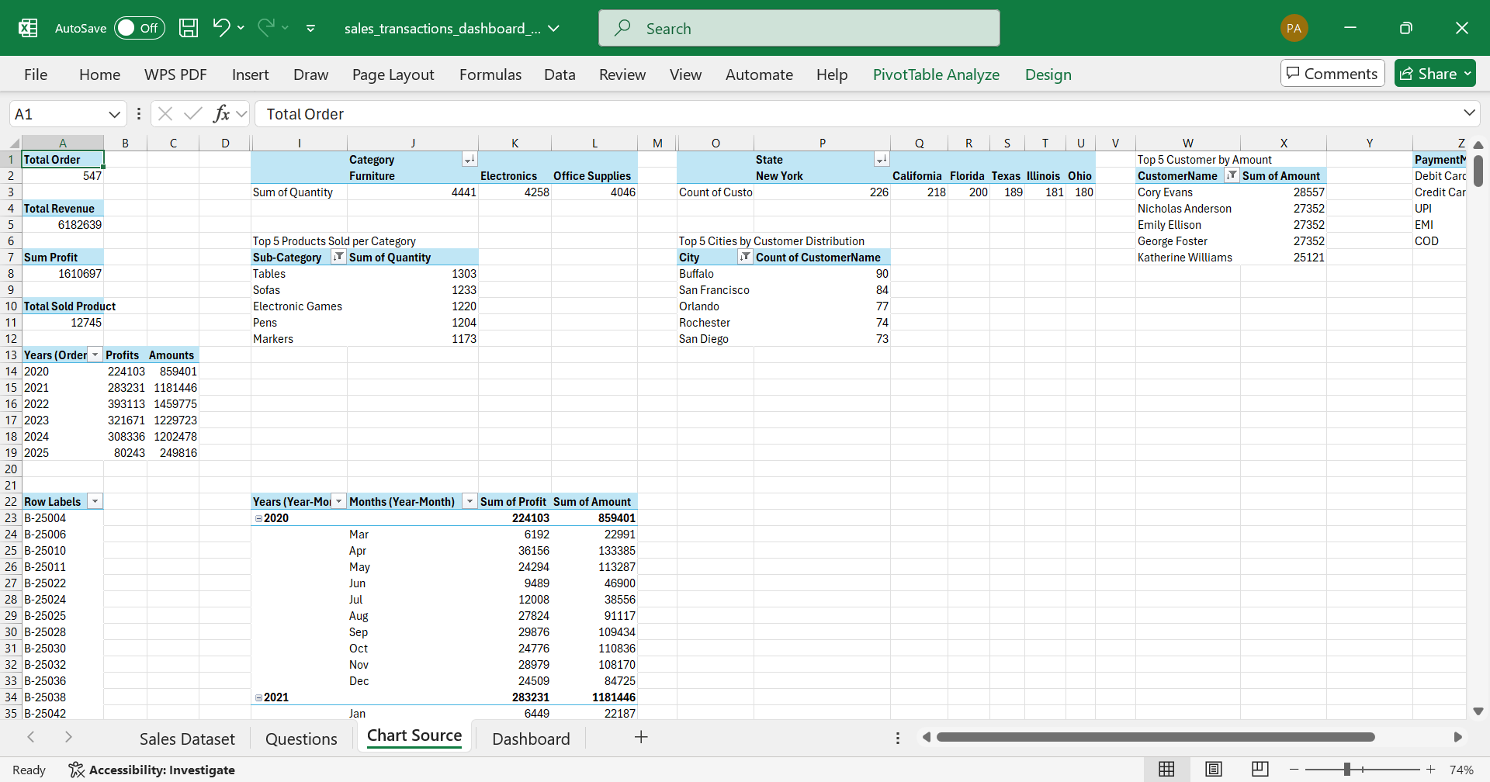Open the Sub-Category filter dropdown

pyautogui.click(x=338, y=257)
